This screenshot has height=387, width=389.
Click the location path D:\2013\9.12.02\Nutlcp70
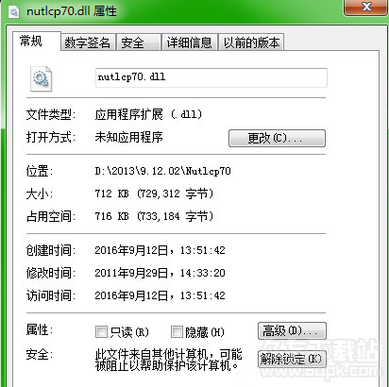162,171
